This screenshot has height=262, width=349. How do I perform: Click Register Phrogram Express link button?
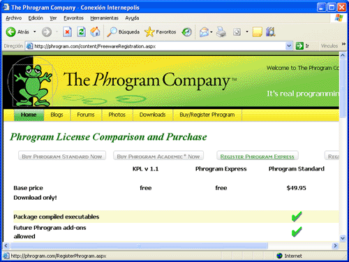coord(258,156)
